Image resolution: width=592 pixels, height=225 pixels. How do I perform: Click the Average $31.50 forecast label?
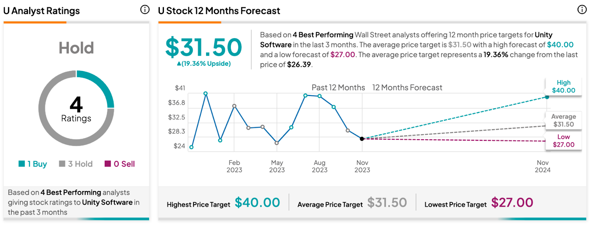[564, 120]
